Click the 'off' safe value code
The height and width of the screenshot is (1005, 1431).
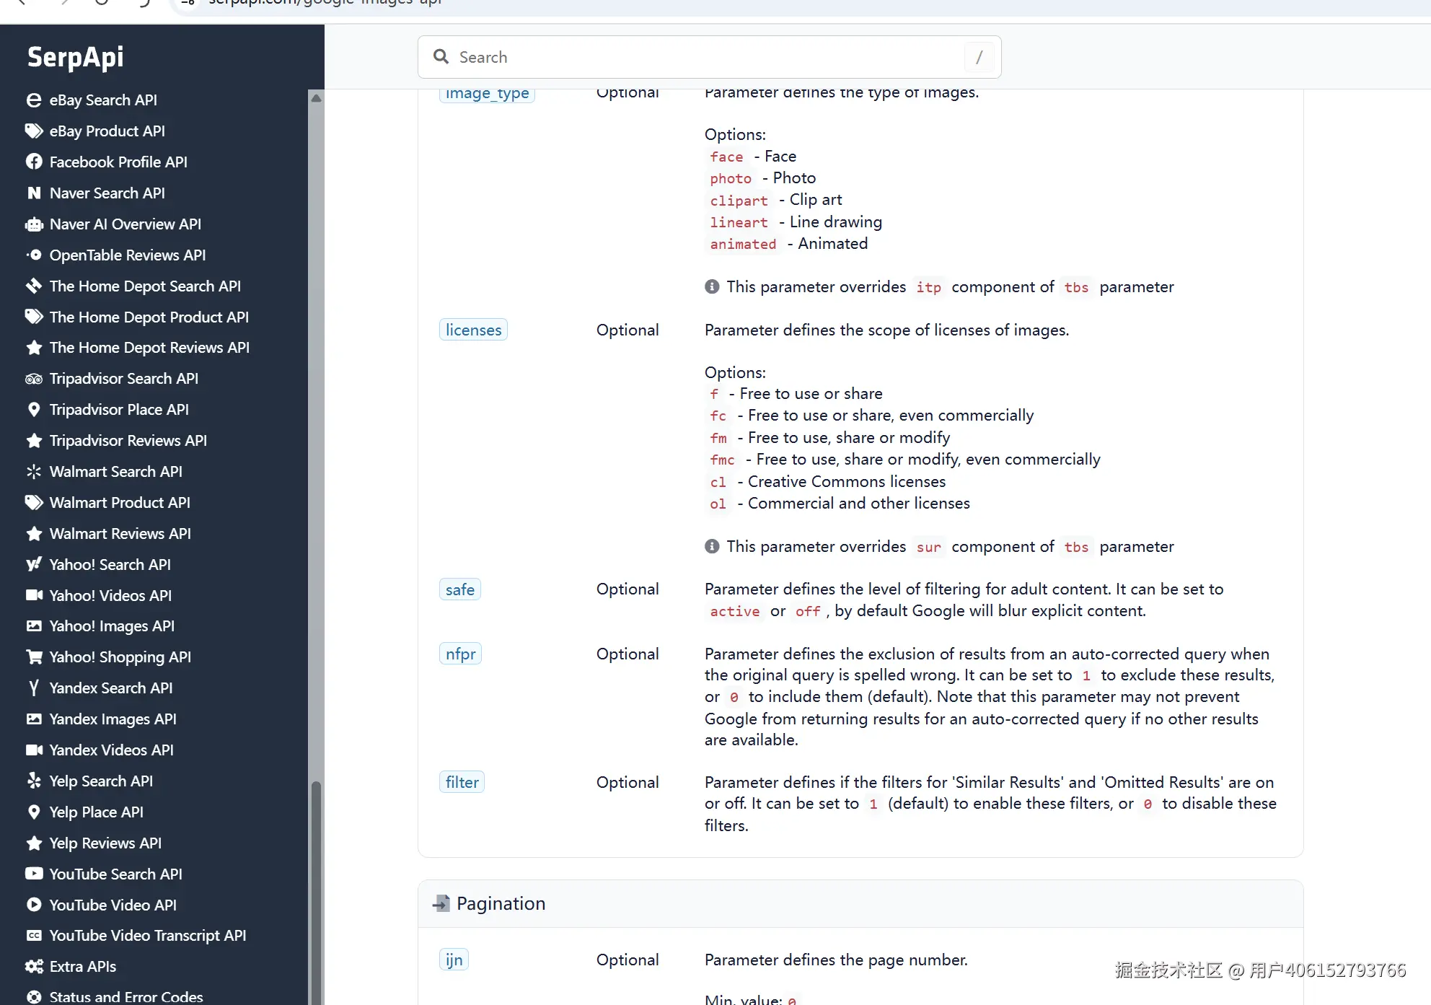(808, 611)
